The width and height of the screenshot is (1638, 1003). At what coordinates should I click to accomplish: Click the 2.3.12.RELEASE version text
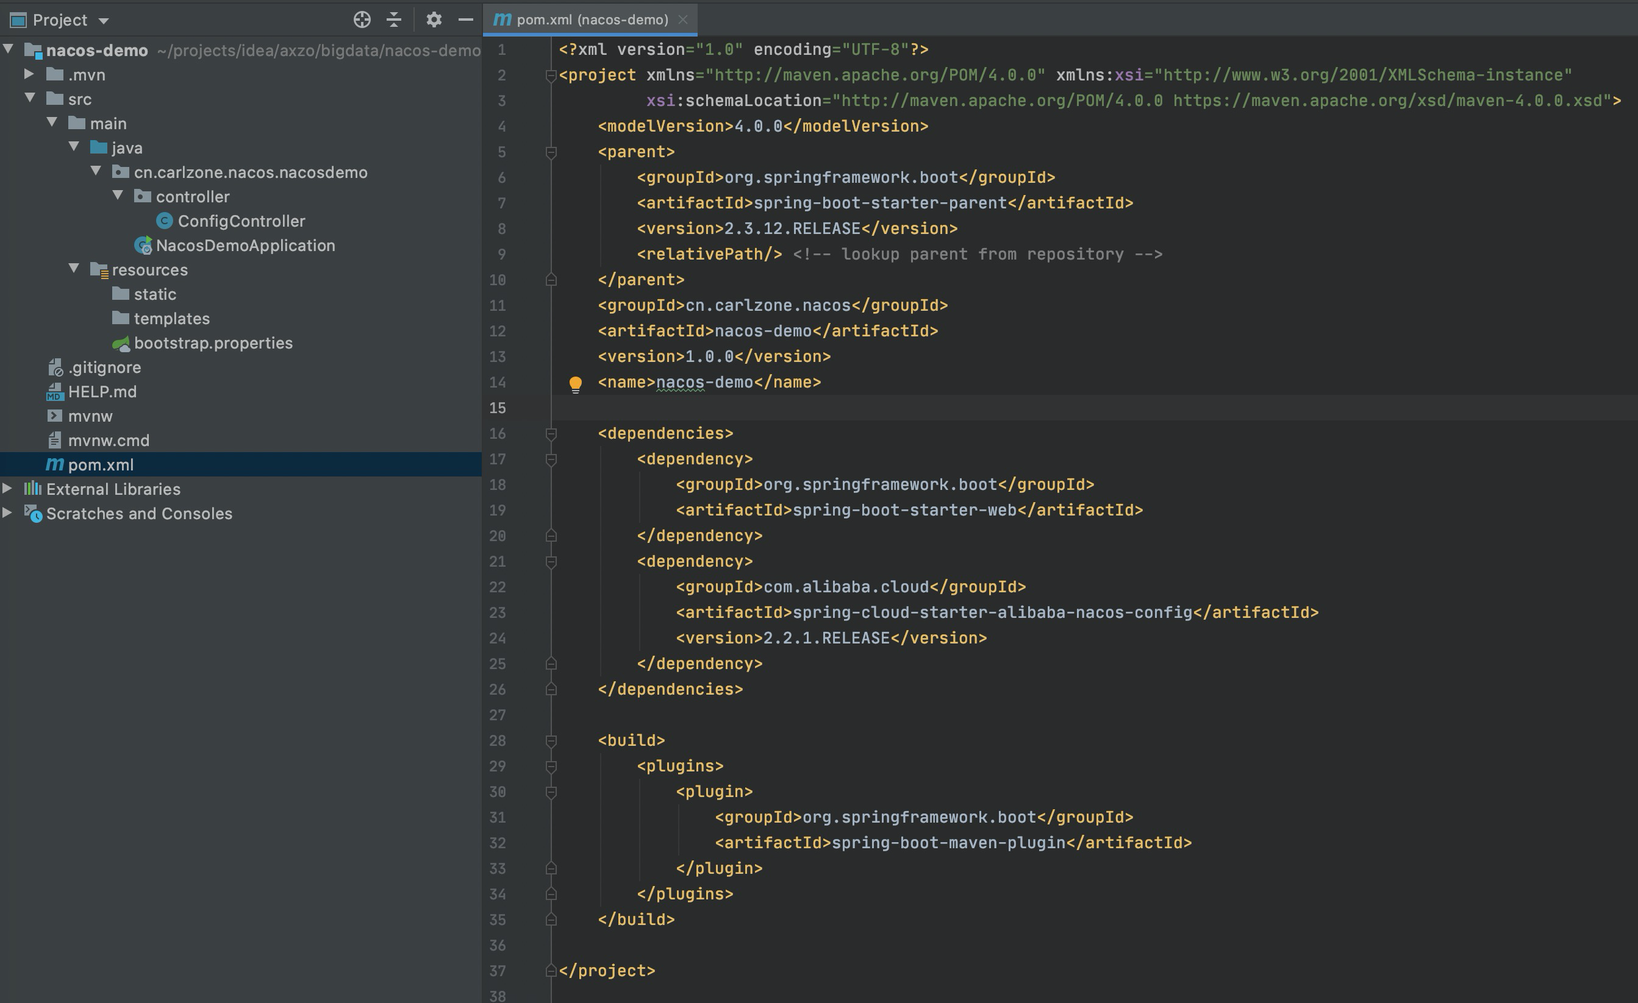click(792, 229)
